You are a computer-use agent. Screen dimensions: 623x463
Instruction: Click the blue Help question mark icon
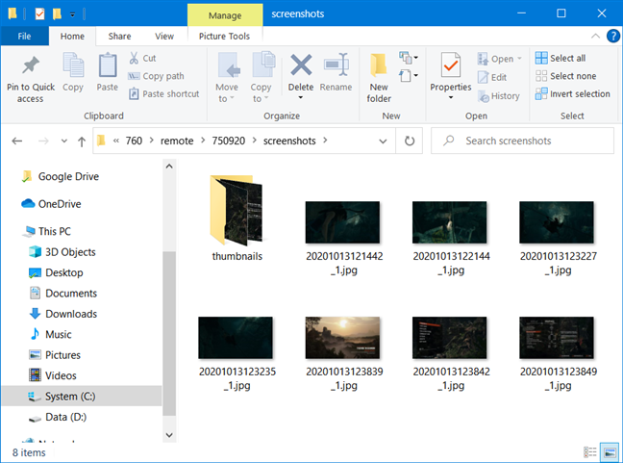tap(613, 37)
